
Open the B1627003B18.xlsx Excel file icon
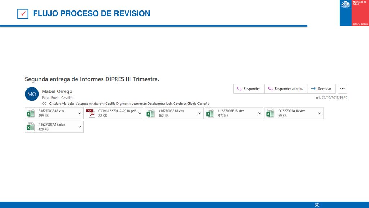click(x=31, y=113)
